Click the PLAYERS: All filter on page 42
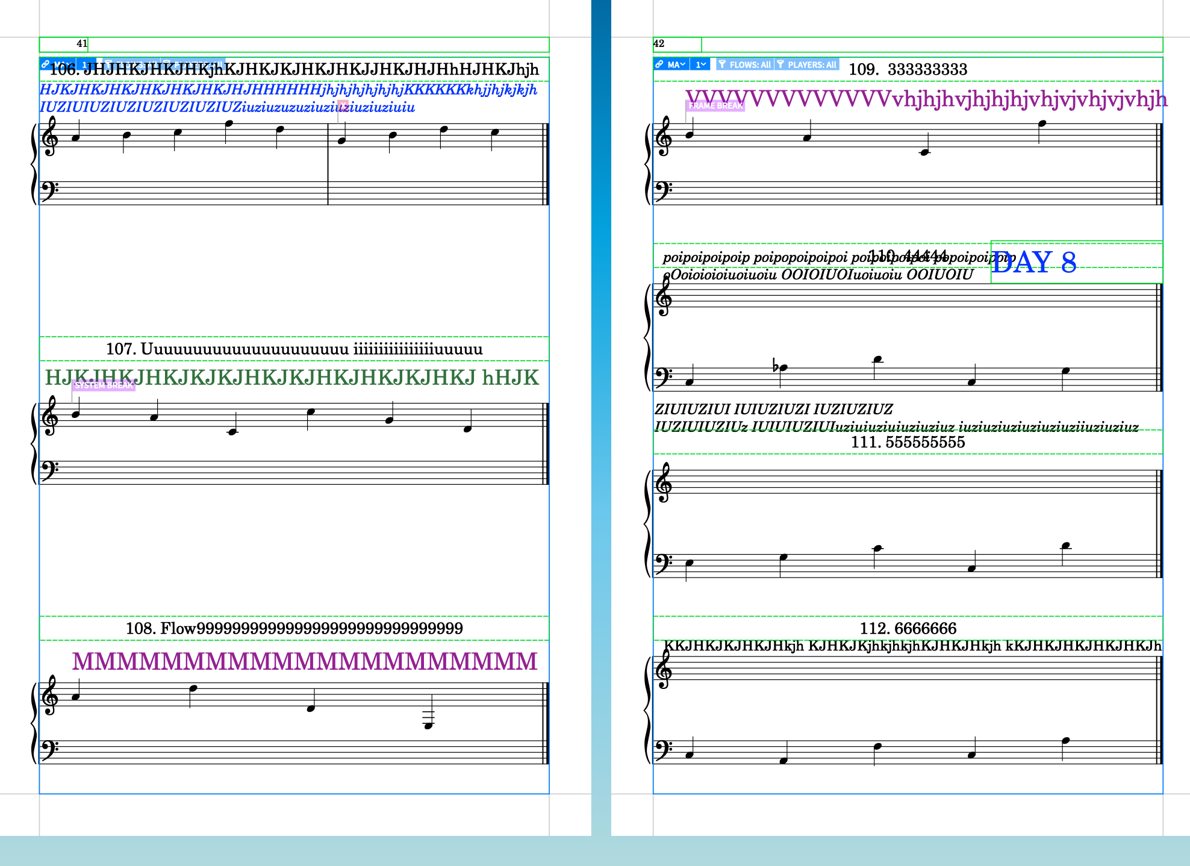 pyautogui.click(x=806, y=64)
